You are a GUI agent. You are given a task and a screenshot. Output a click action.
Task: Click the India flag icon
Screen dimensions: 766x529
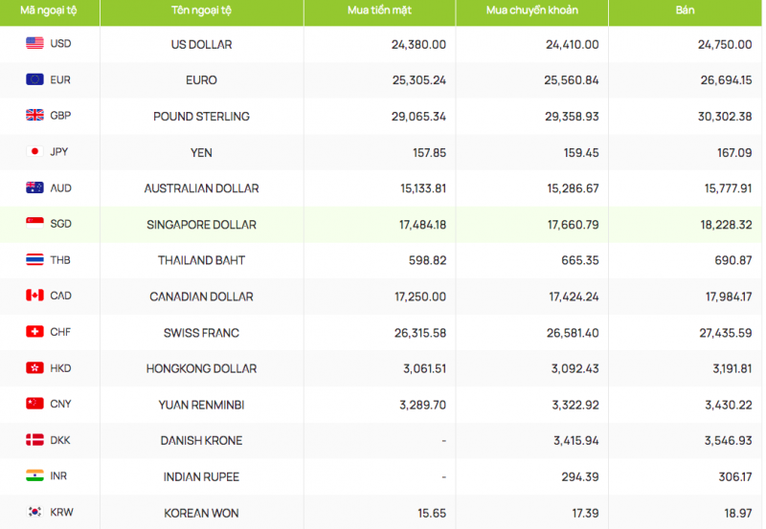[x=35, y=476]
